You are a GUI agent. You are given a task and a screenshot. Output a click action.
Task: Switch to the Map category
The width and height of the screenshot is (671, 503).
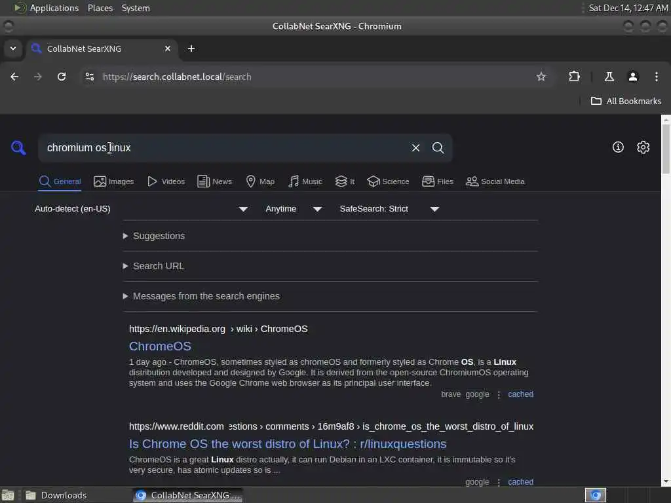click(x=260, y=181)
